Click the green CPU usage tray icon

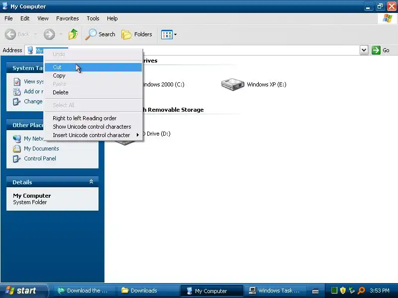[334, 291]
